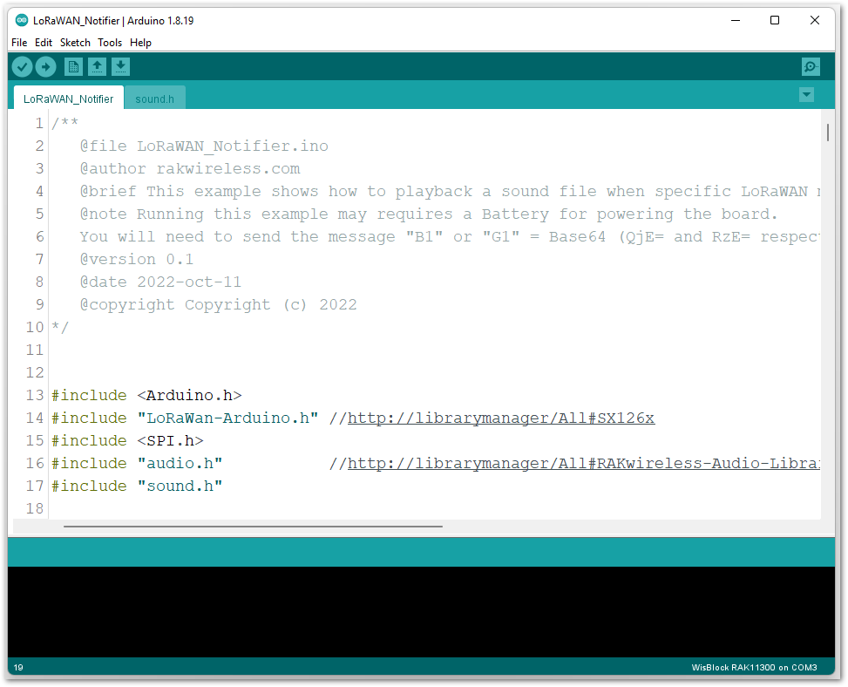Close the Arduino IDE window
This screenshot has height=687, width=848.
815,21
